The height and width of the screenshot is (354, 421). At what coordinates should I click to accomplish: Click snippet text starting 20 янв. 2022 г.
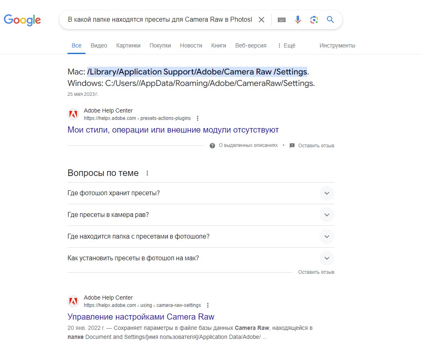[190, 332]
